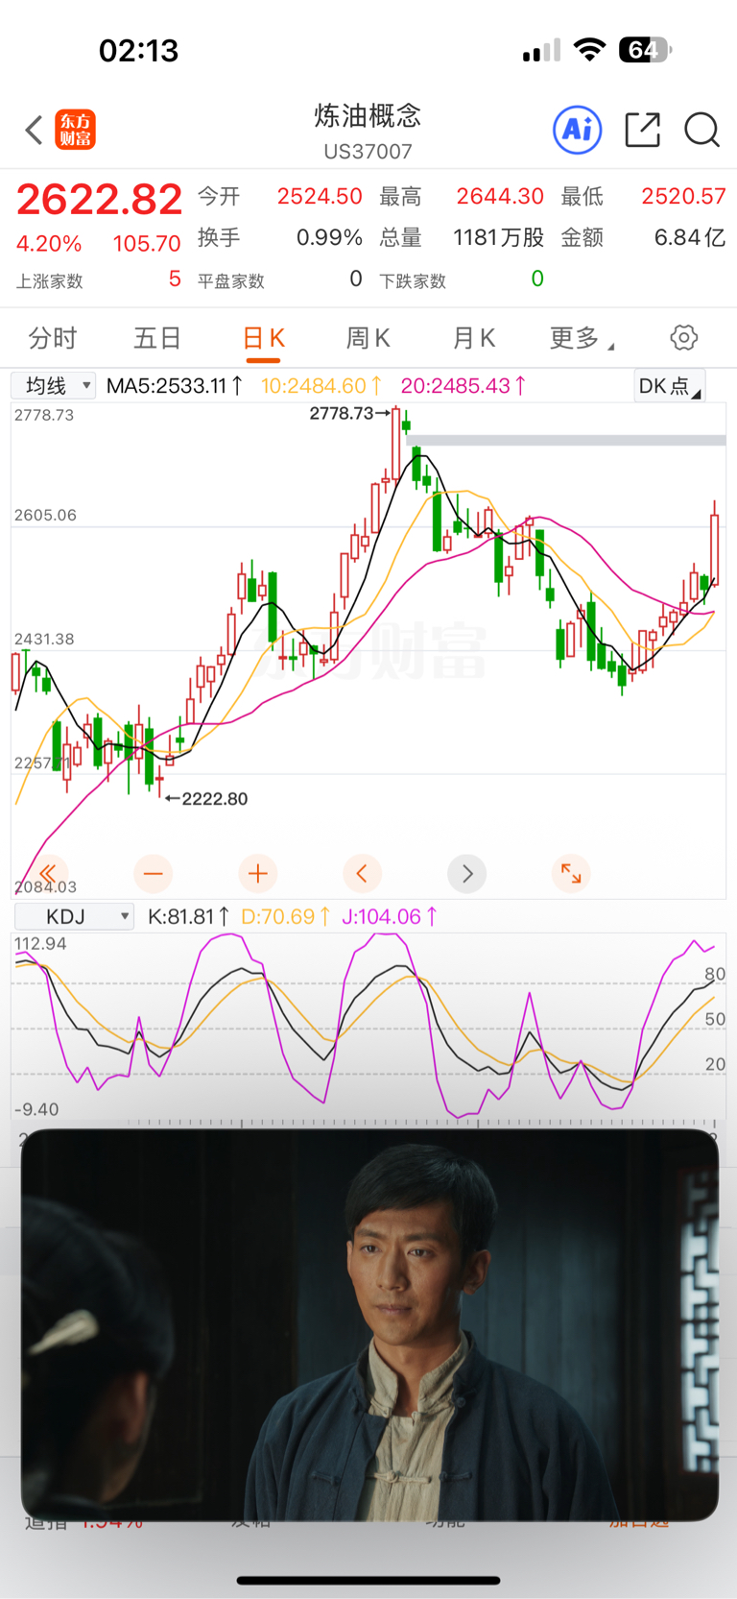Open the 均线 indicator dropdown
This screenshot has width=737, height=1599.
point(53,386)
